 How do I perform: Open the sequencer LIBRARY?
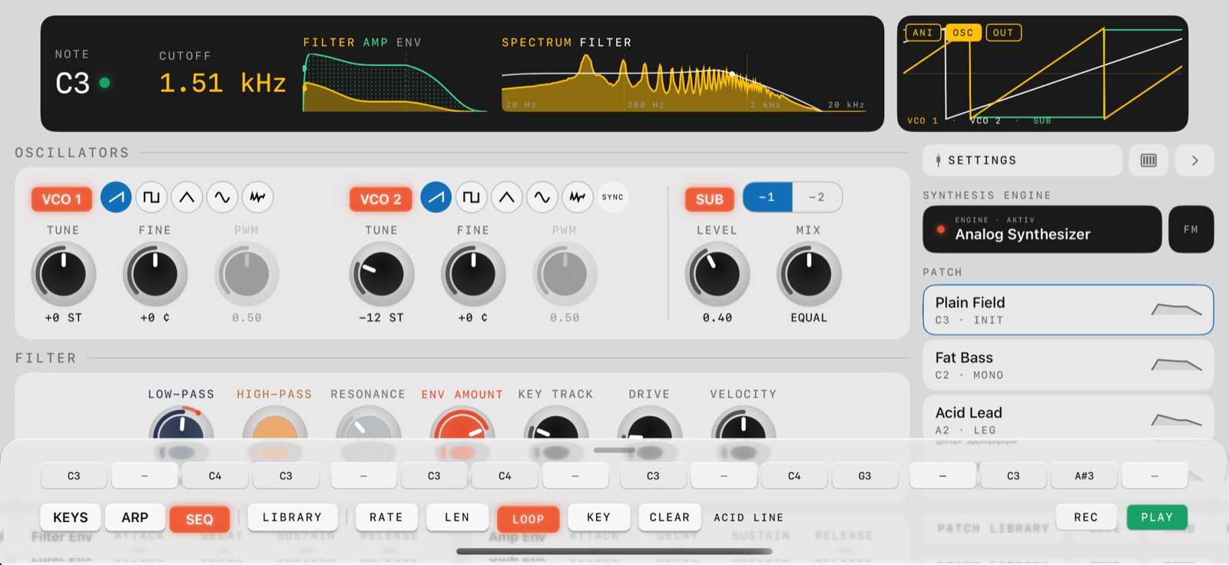pyautogui.click(x=292, y=517)
